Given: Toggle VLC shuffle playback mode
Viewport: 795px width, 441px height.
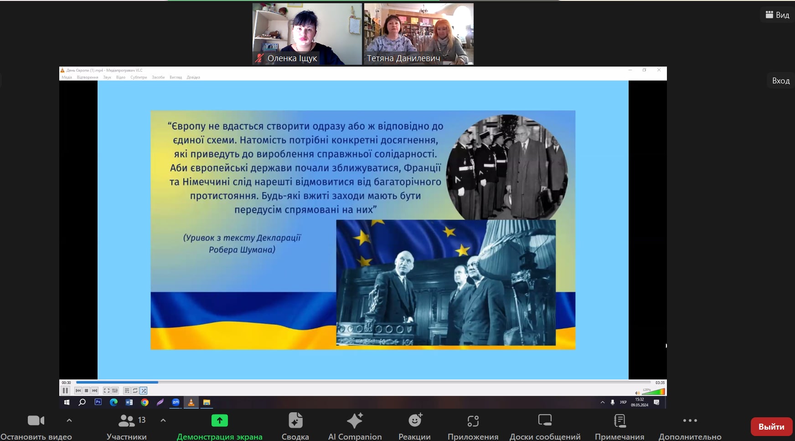Looking at the screenshot, I should point(144,390).
